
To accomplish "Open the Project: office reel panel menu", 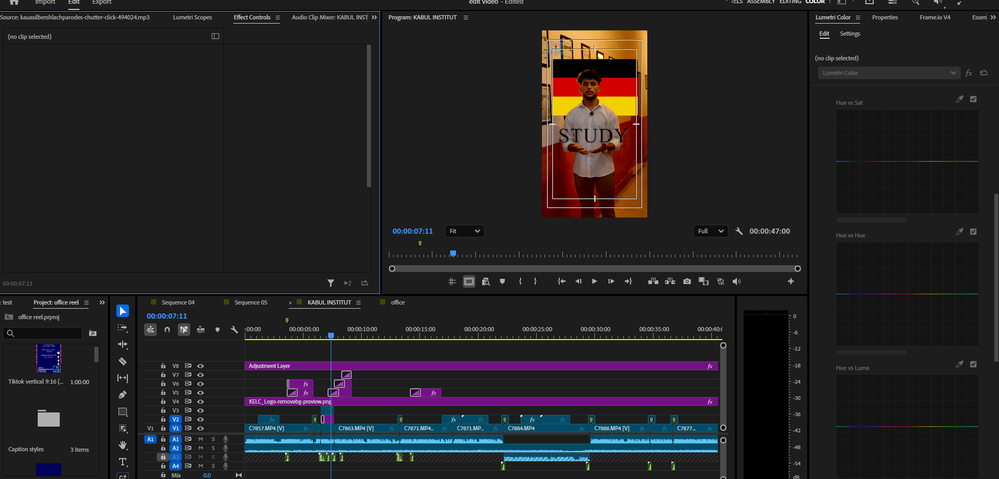I will (x=86, y=302).
